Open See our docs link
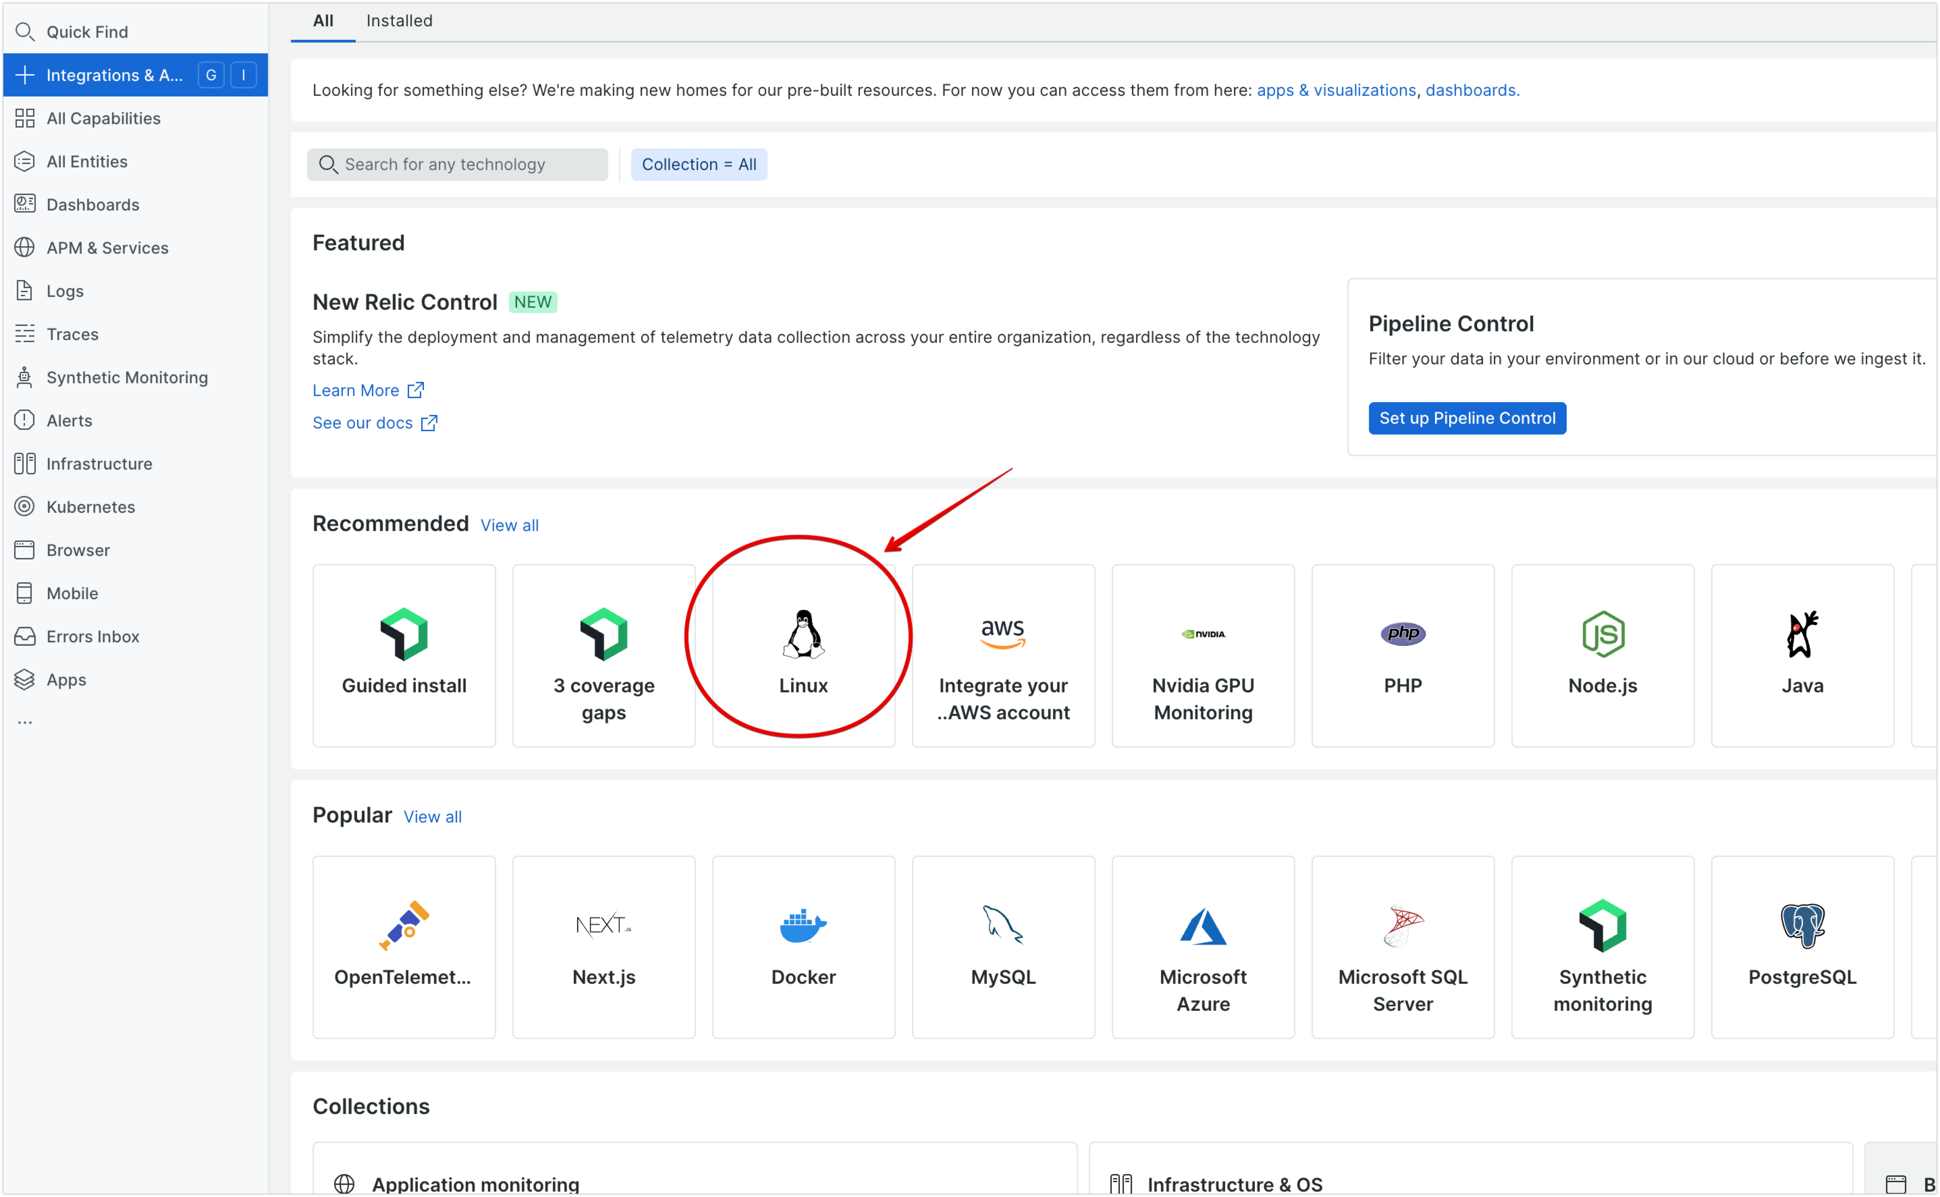The image size is (1940, 1197). point(375,423)
